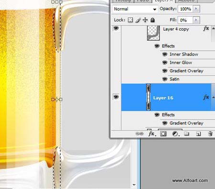Enable lock image pixels brush icon

pyautogui.click(x=138, y=20)
